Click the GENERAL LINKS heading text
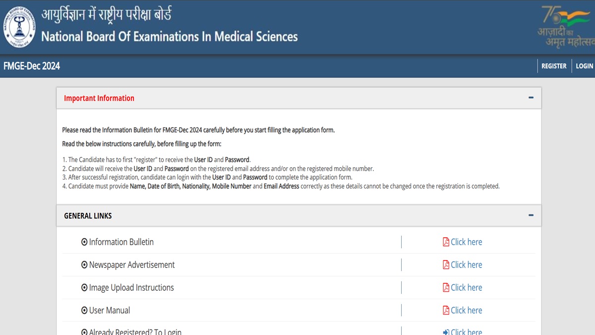 coord(88,216)
